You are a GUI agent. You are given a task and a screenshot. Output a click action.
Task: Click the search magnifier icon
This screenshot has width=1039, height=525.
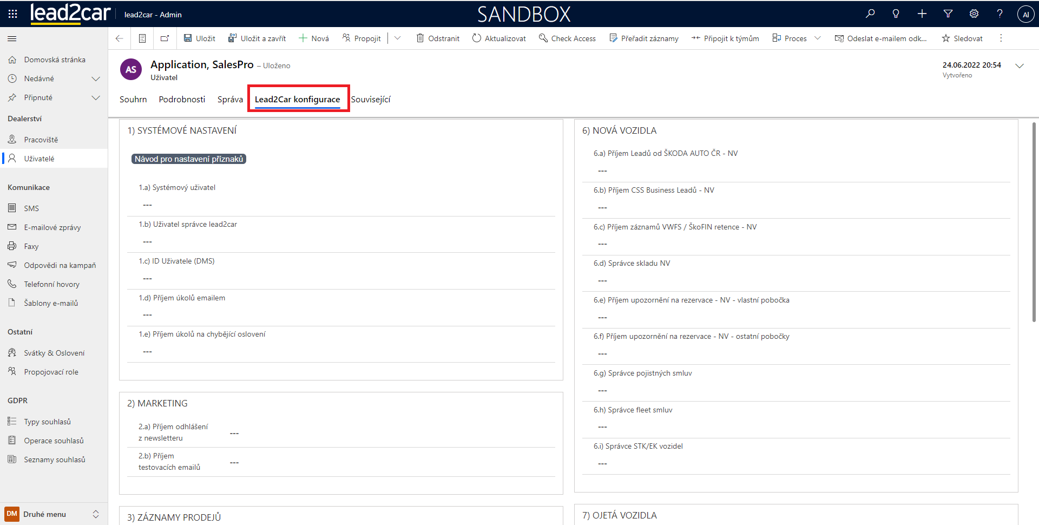870,14
